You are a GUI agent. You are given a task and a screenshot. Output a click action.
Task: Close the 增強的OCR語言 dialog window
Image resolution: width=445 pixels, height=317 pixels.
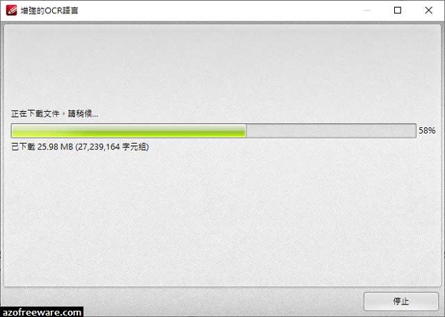[428, 10]
